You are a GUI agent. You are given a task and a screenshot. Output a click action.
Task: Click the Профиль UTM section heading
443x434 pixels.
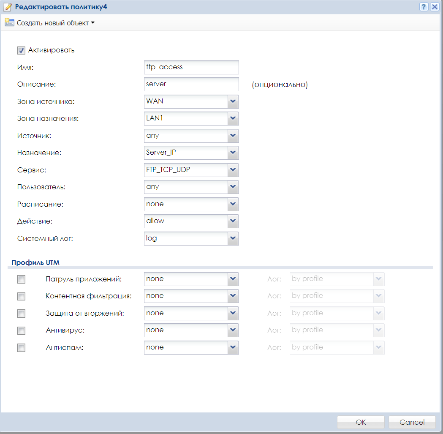click(x=35, y=262)
